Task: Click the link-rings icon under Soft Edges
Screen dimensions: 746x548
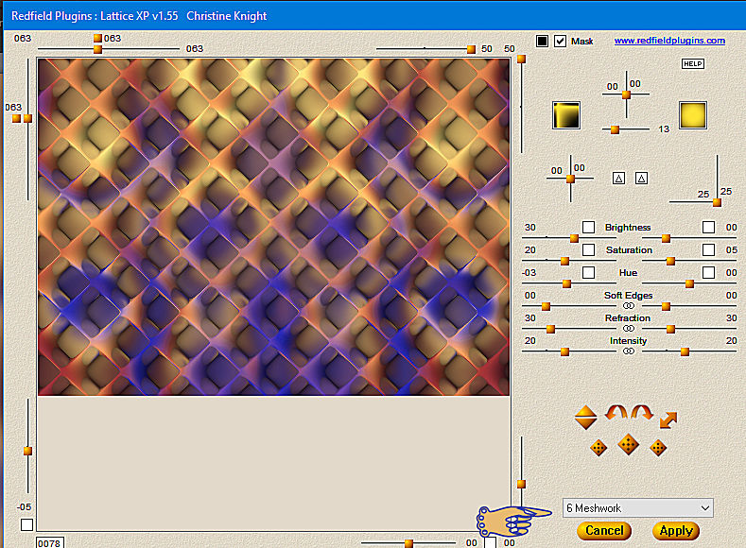Action: pos(629,305)
